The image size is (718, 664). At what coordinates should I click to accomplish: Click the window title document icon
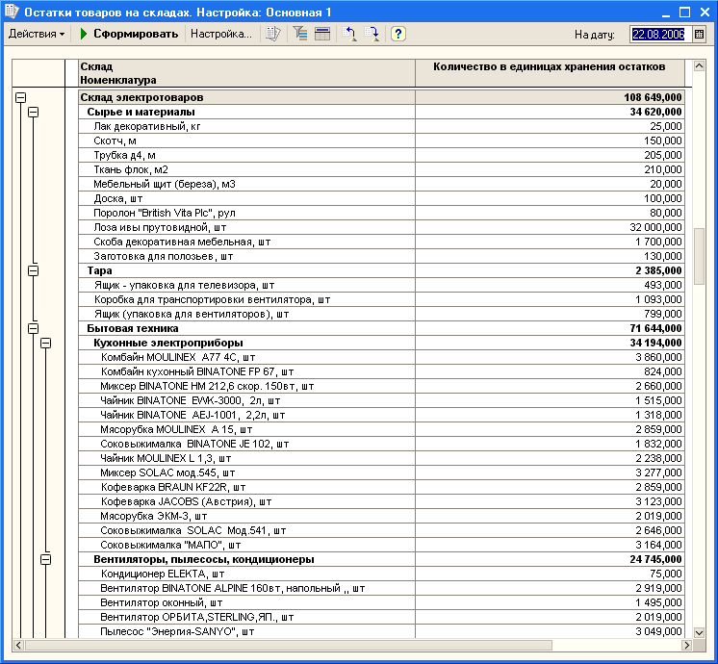[x=12, y=12]
